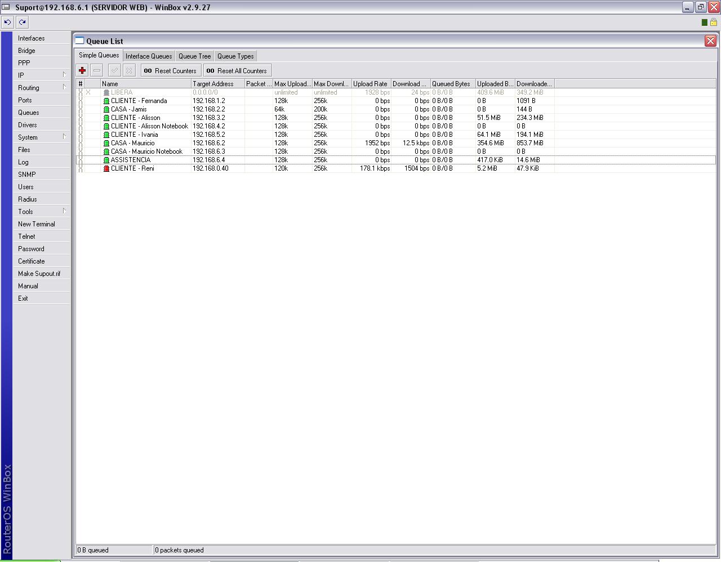721x562 pixels.
Task: Open the SNMP menu
Action: [42, 175]
